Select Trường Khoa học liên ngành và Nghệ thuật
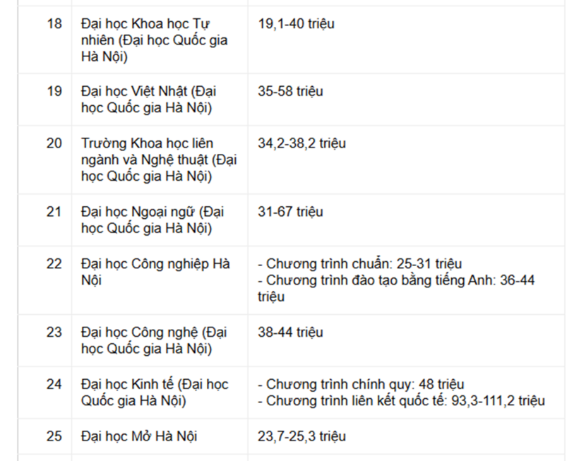 pos(159,160)
